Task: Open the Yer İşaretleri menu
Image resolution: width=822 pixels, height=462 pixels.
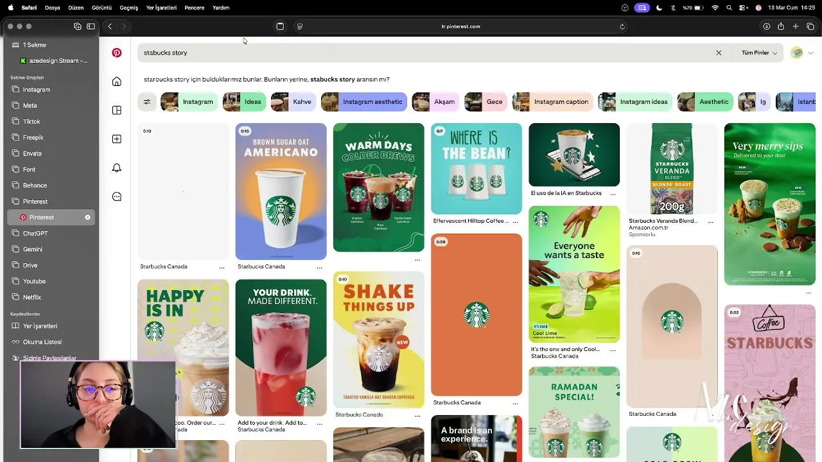Action: 161,8
